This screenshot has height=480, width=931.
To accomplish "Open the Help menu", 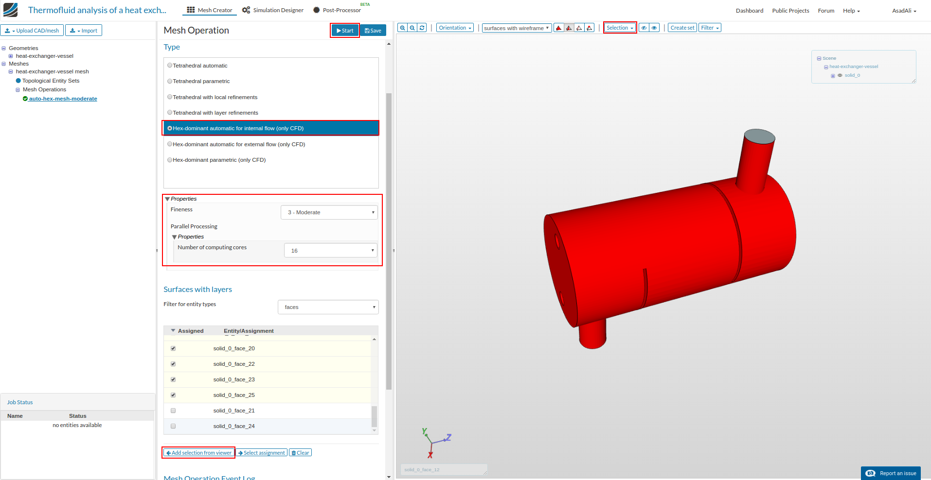I will coord(851,11).
